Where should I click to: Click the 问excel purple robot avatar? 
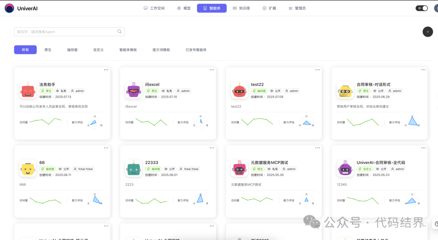(133, 90)
